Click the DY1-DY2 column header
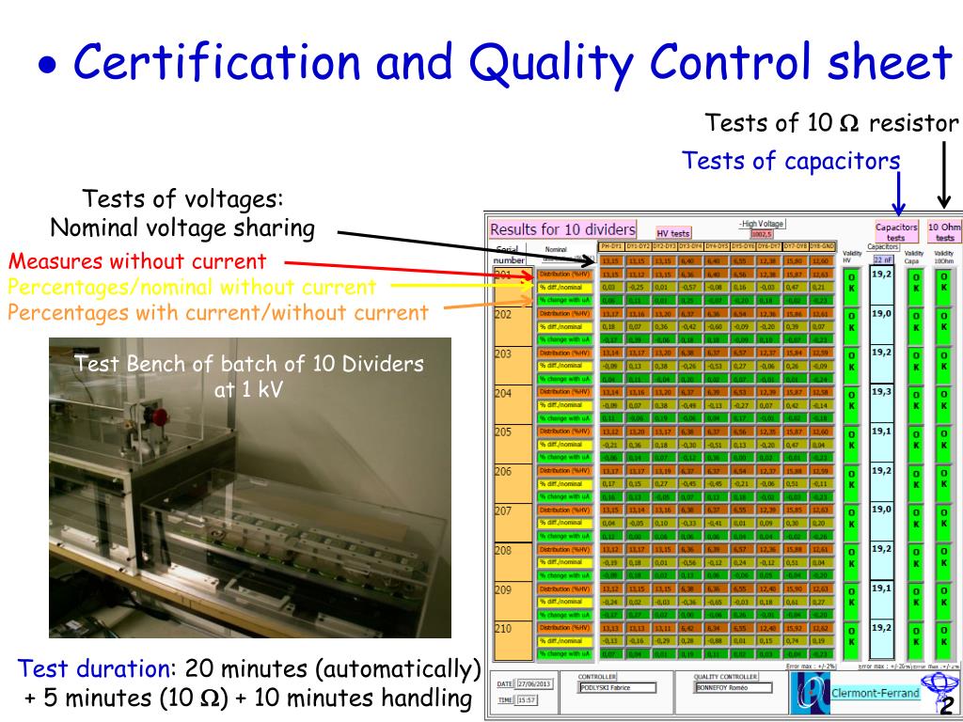 (x=639, y=246)
